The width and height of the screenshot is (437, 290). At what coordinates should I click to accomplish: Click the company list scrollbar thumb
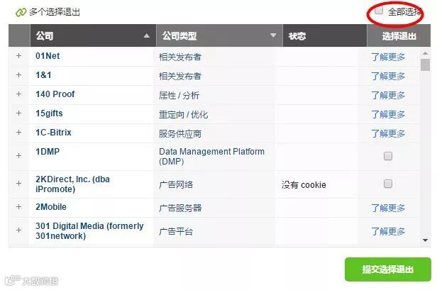(x=426, y=65)
